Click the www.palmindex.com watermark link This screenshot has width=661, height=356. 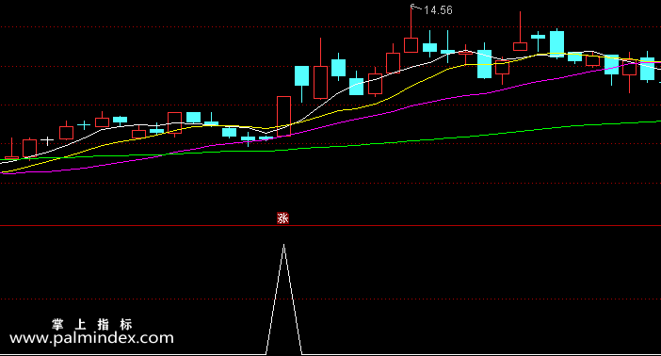[91, 338]
